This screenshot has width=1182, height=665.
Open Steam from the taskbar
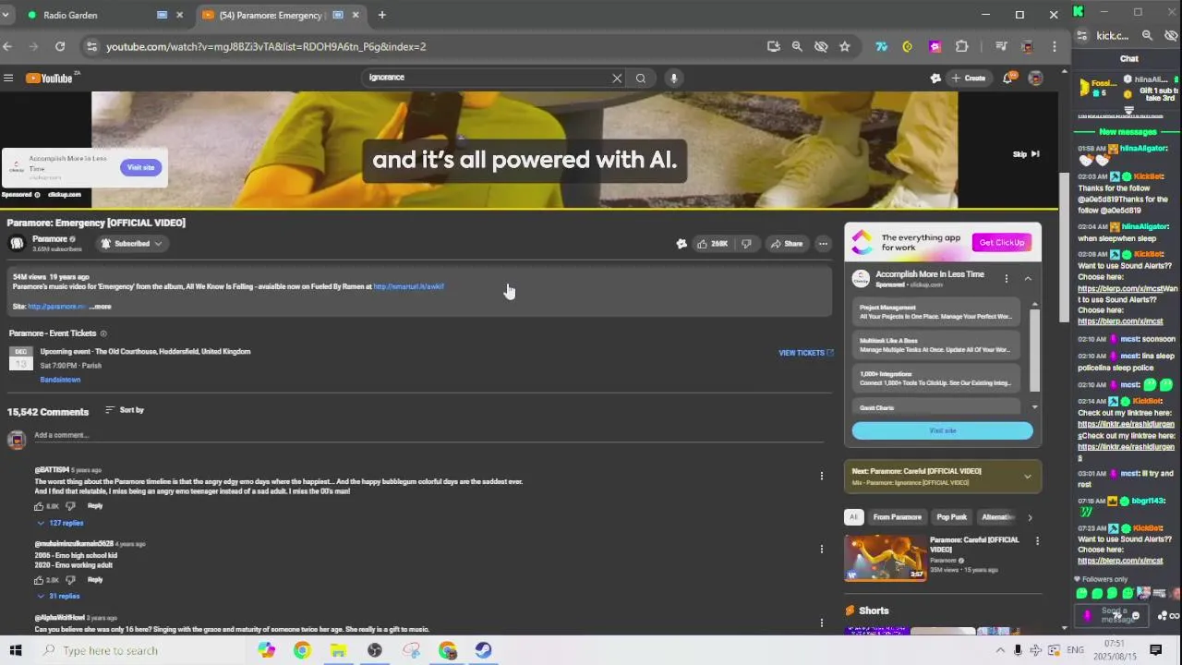point(483,650)
